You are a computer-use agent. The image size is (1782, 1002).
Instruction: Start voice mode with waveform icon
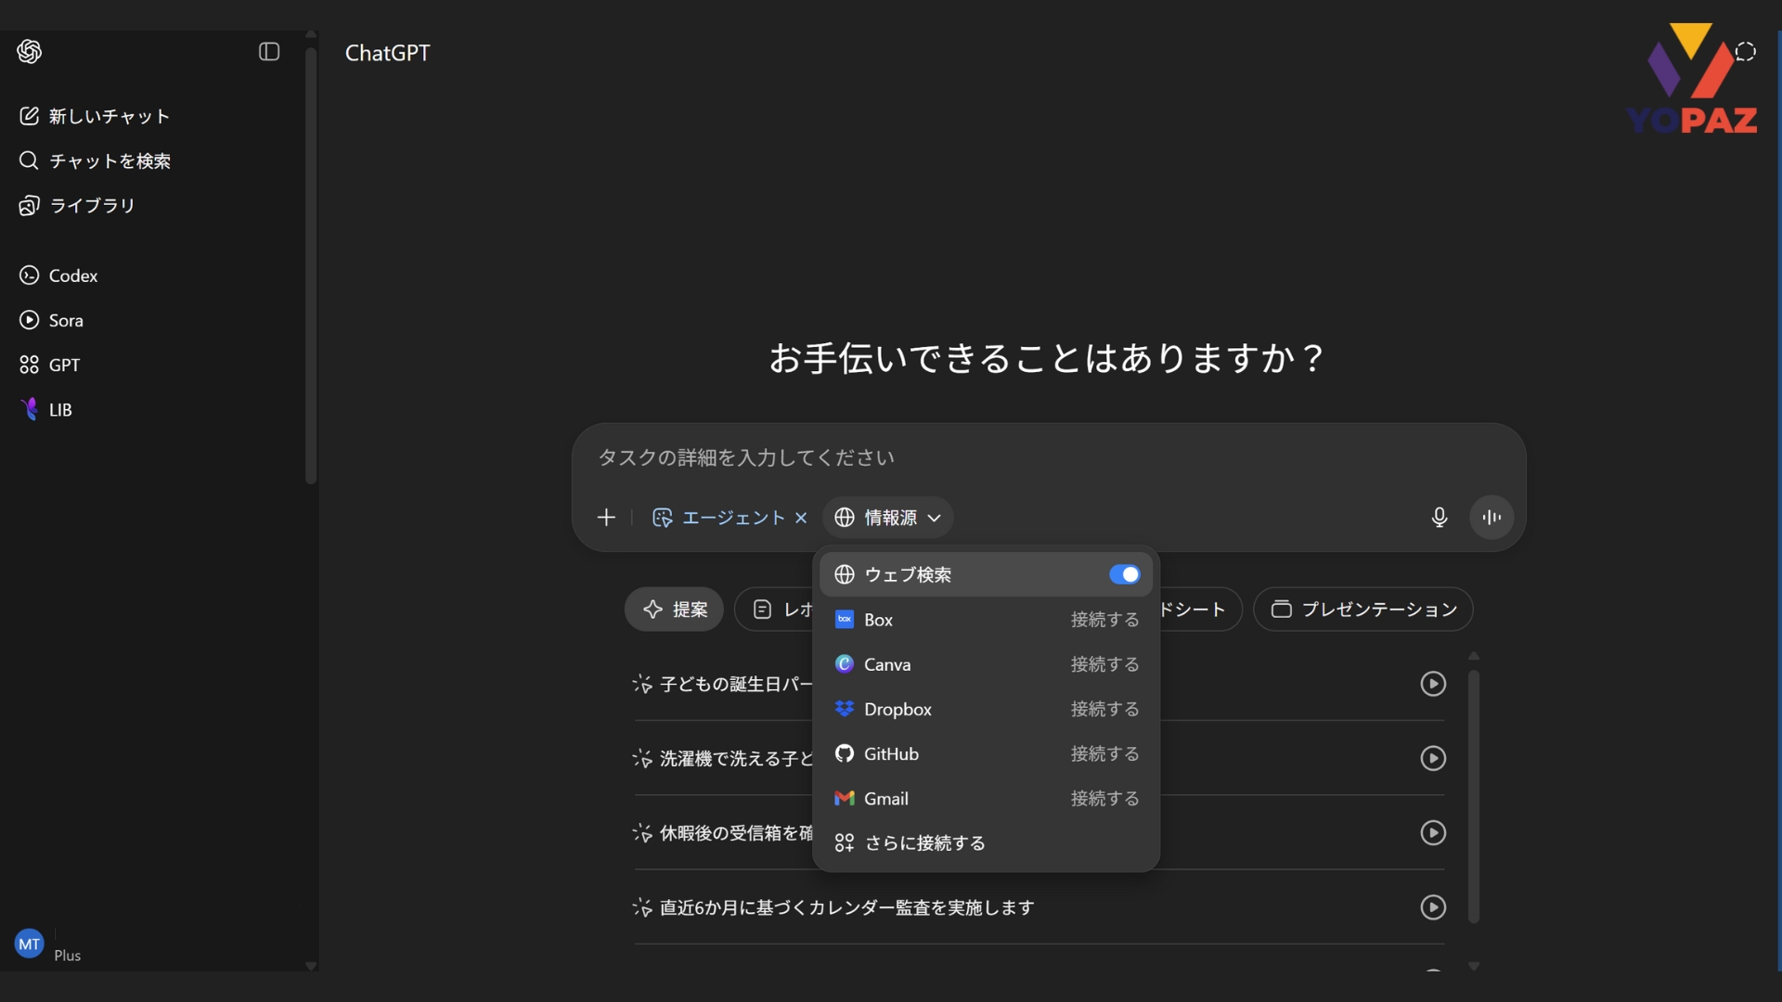click(1491, 518)
